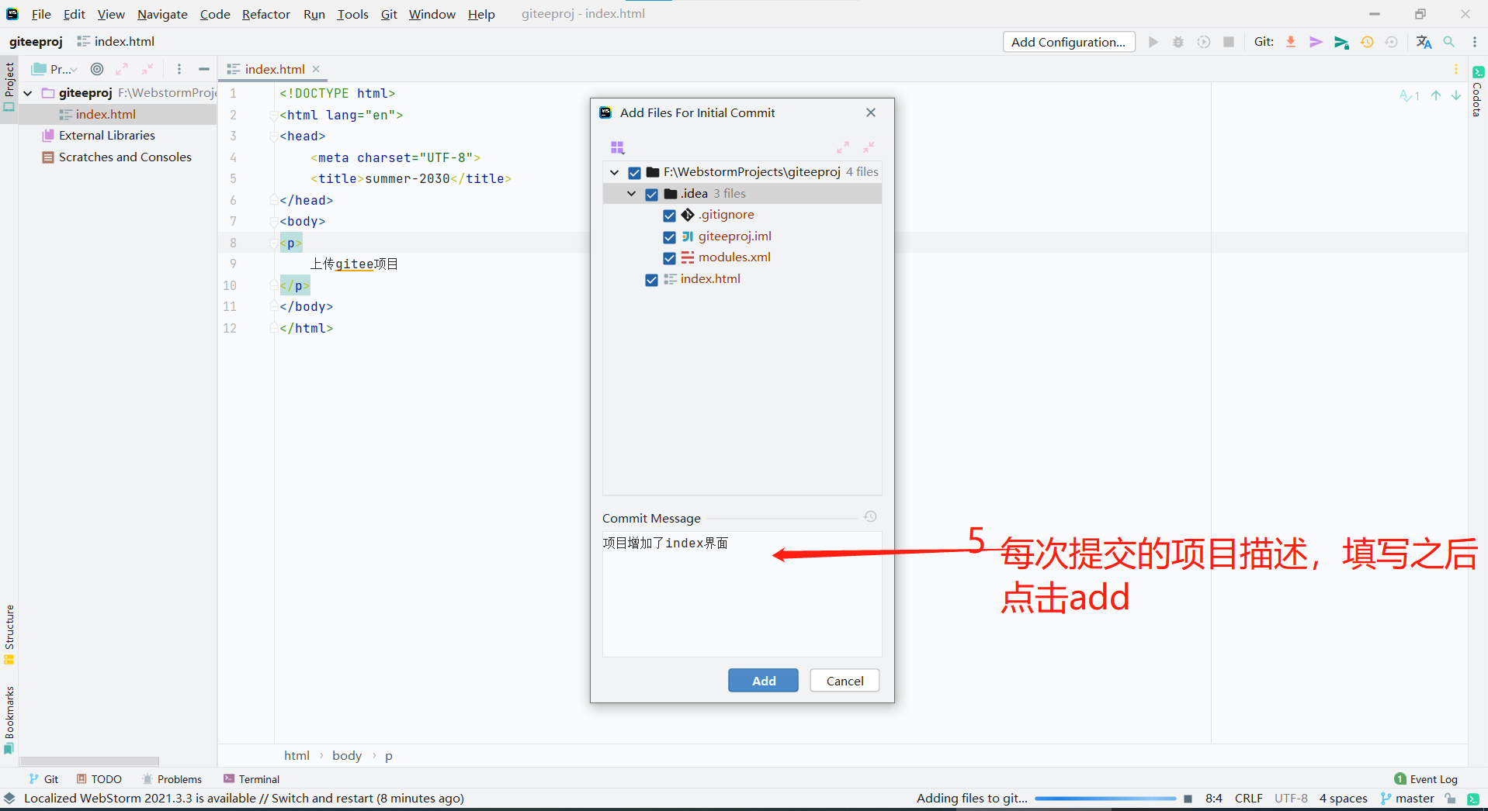This screenshot has height=811, width=1488.
Task: Select Scratches and Consoles node
Action: click(x=125, y=157)
